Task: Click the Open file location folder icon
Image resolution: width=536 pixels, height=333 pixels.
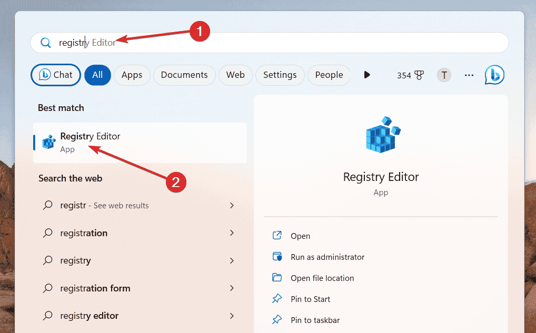Action: click(x=277, y=278)
